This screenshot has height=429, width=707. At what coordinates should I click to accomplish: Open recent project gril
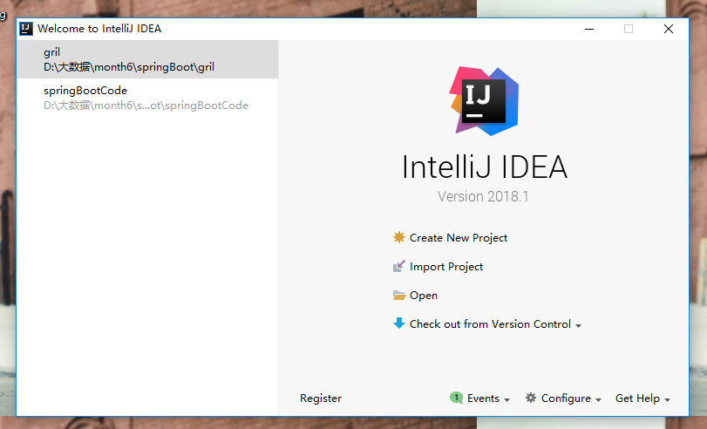[147, 59]
